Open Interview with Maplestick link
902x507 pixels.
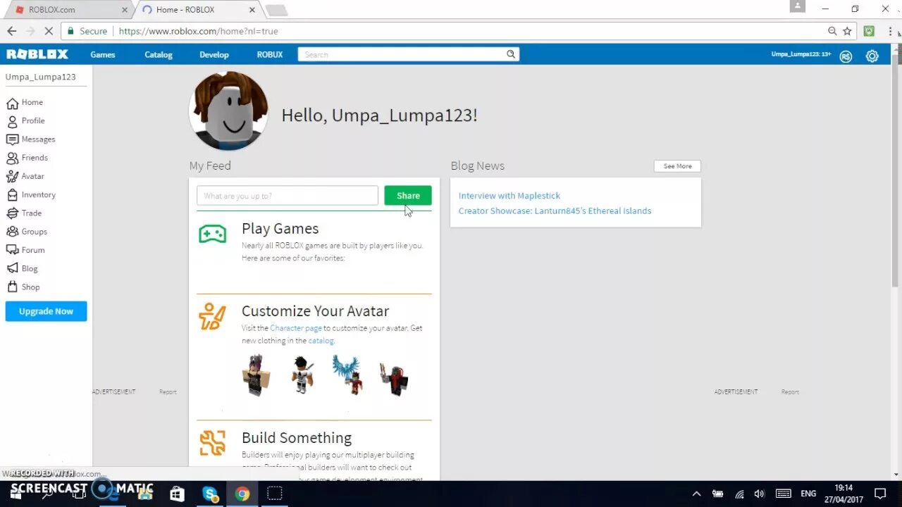[x=509, y=196]
